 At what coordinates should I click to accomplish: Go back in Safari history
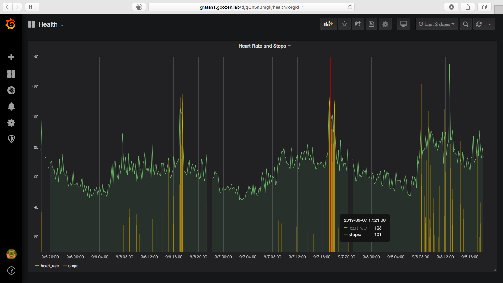[8, 7]
